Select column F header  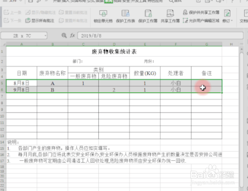176,44
